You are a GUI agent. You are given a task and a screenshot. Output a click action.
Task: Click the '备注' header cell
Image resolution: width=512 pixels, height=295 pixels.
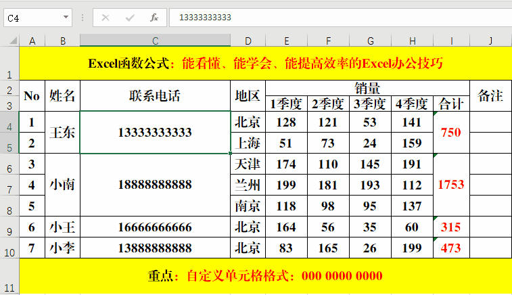pos(490,95)
